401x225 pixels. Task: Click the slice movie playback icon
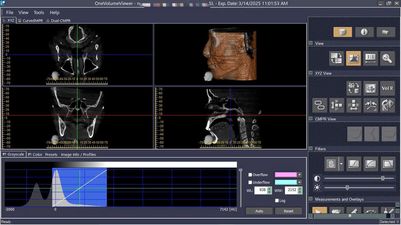coord(370,88)
